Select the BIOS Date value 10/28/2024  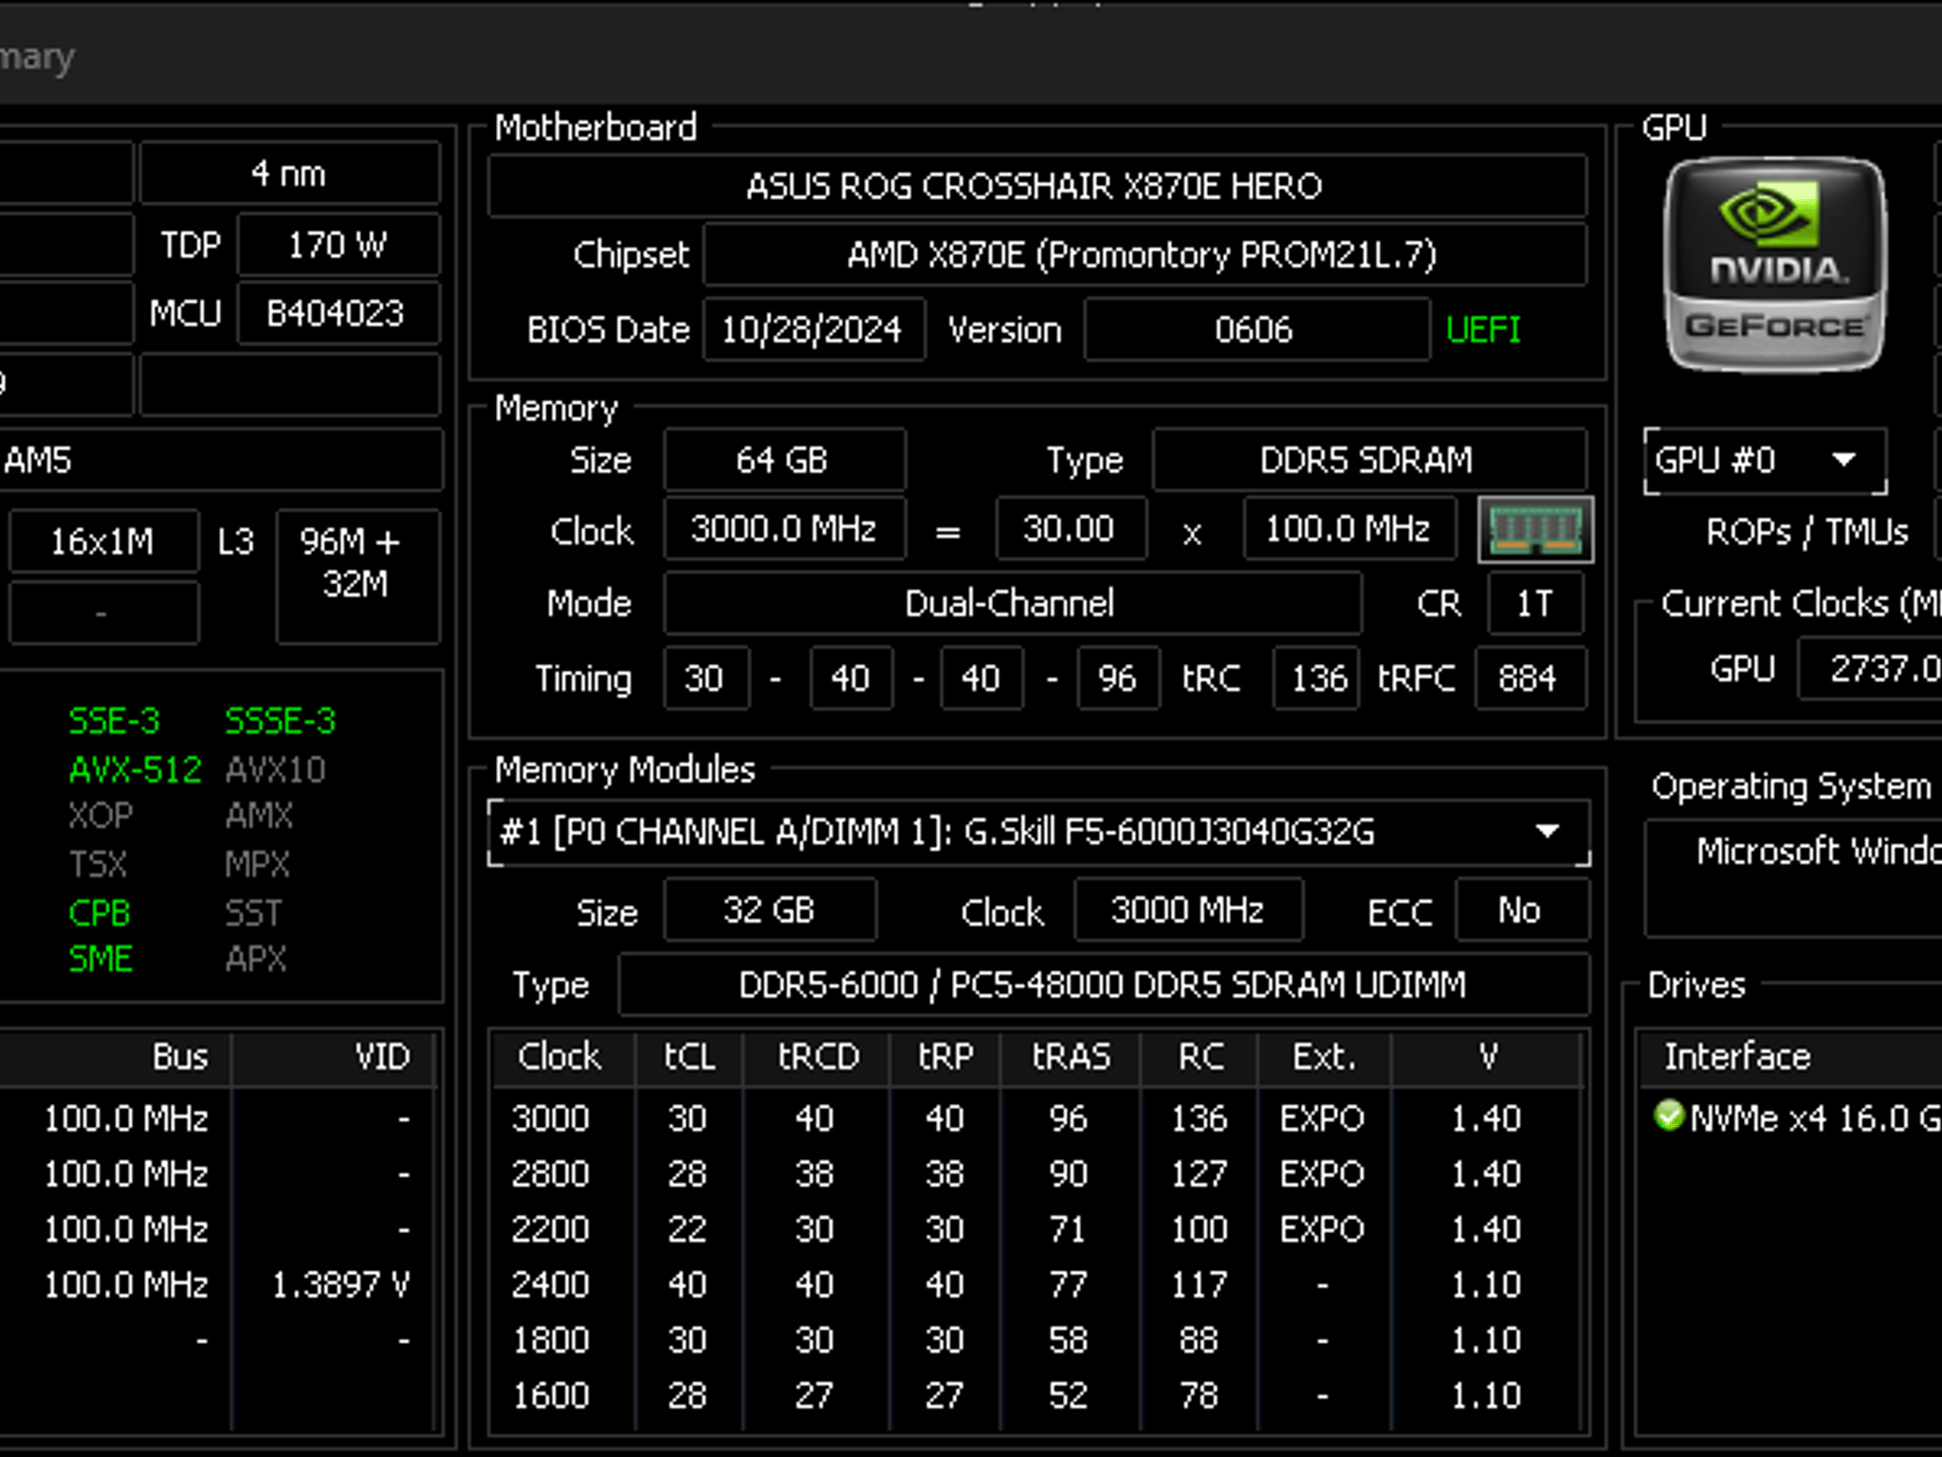point(813,330)
